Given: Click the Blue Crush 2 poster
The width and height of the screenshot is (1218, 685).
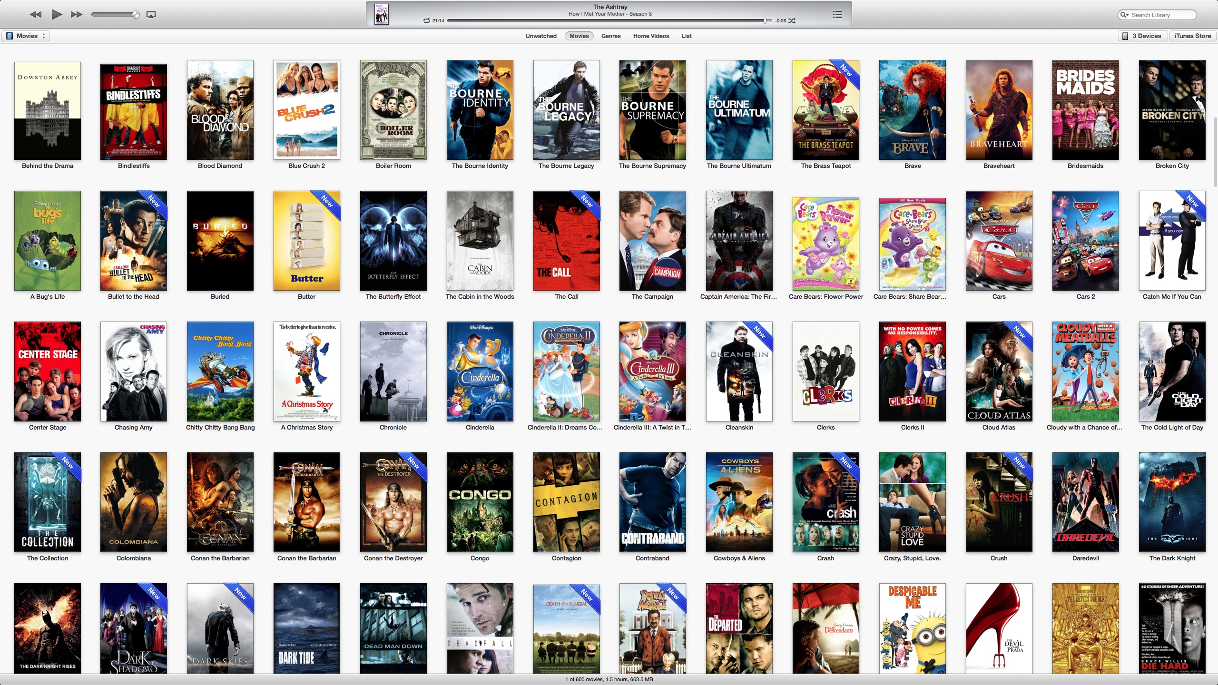Looking at the screenshot, I should coord(307,110).
